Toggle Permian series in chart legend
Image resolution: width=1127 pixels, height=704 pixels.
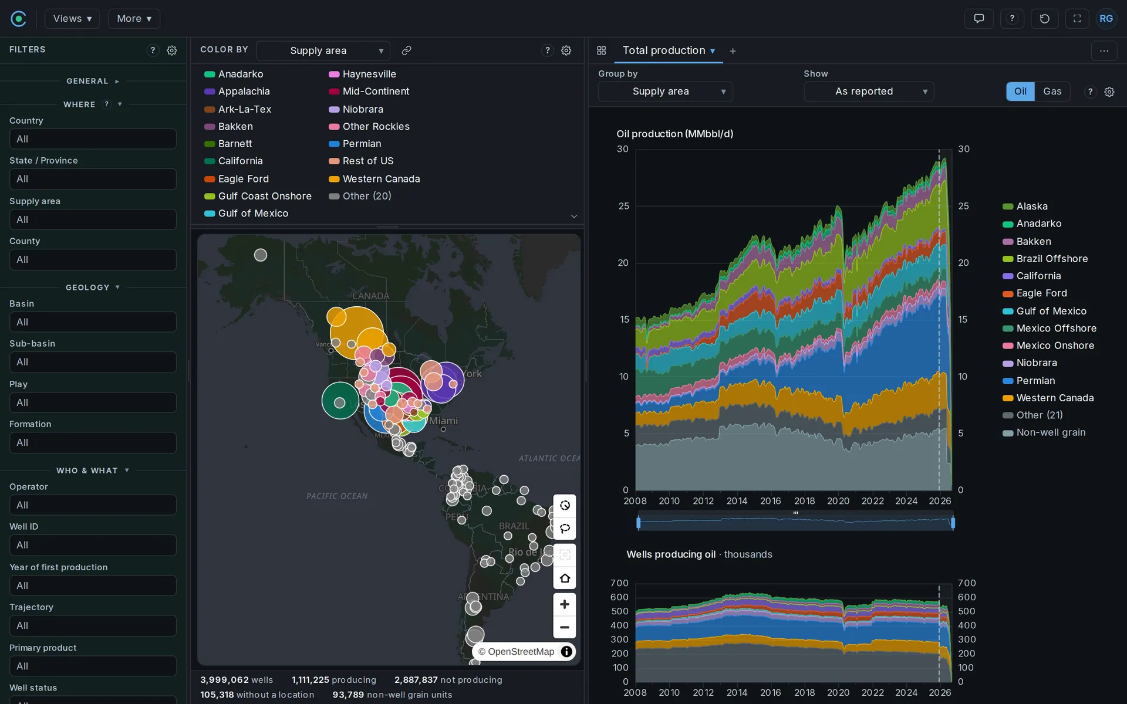(1028, 381)
